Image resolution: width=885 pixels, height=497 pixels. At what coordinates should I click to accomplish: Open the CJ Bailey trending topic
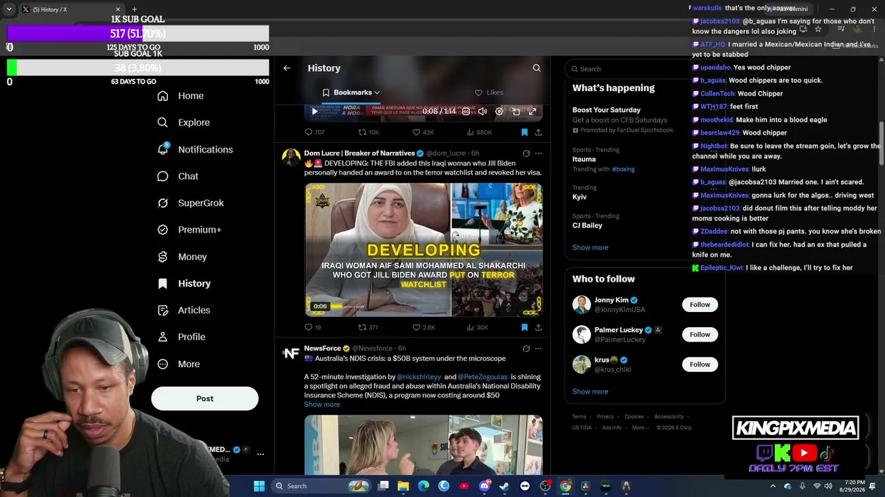point(587,225)
